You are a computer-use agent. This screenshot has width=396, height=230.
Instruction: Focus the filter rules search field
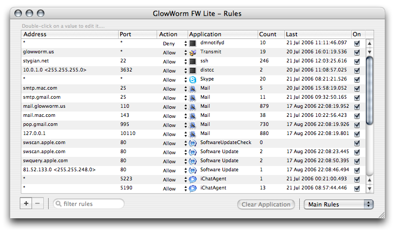point(89,203)
